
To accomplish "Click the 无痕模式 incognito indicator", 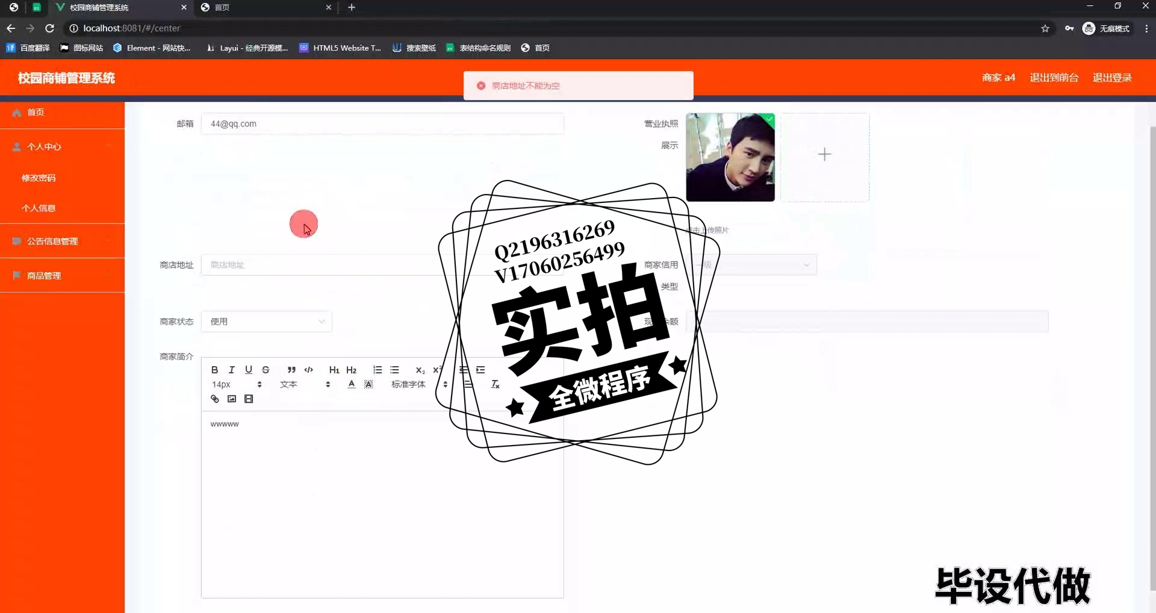I will point(1107,28).
